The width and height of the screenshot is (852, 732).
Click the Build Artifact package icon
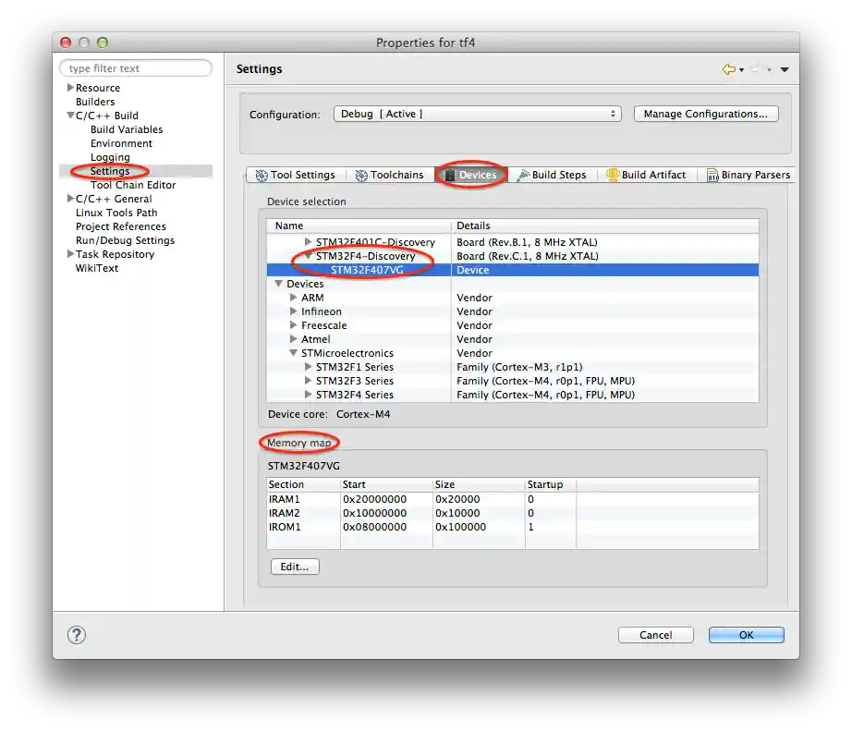[x=612, y=175]
